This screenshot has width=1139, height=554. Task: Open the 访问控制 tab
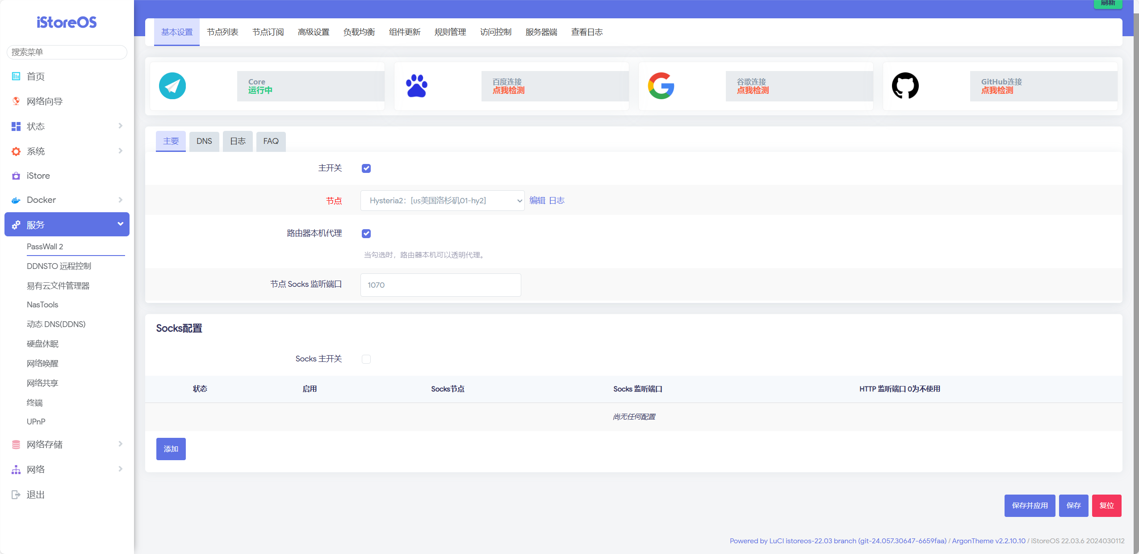click(x=496, y=32)
